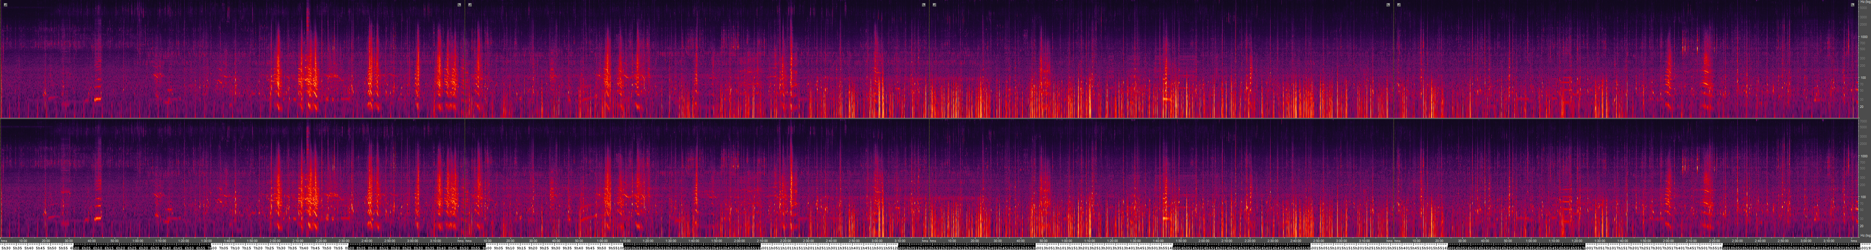Click the fade-out handle of the first clip
Viewport: 1871px width, 250px height.
click(459, 4)
